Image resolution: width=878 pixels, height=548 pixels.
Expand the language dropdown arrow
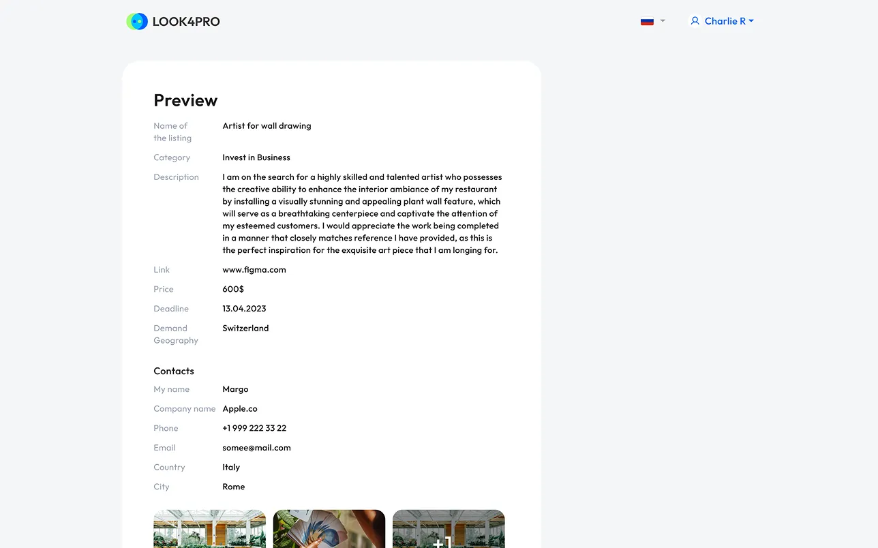[663, 21]
